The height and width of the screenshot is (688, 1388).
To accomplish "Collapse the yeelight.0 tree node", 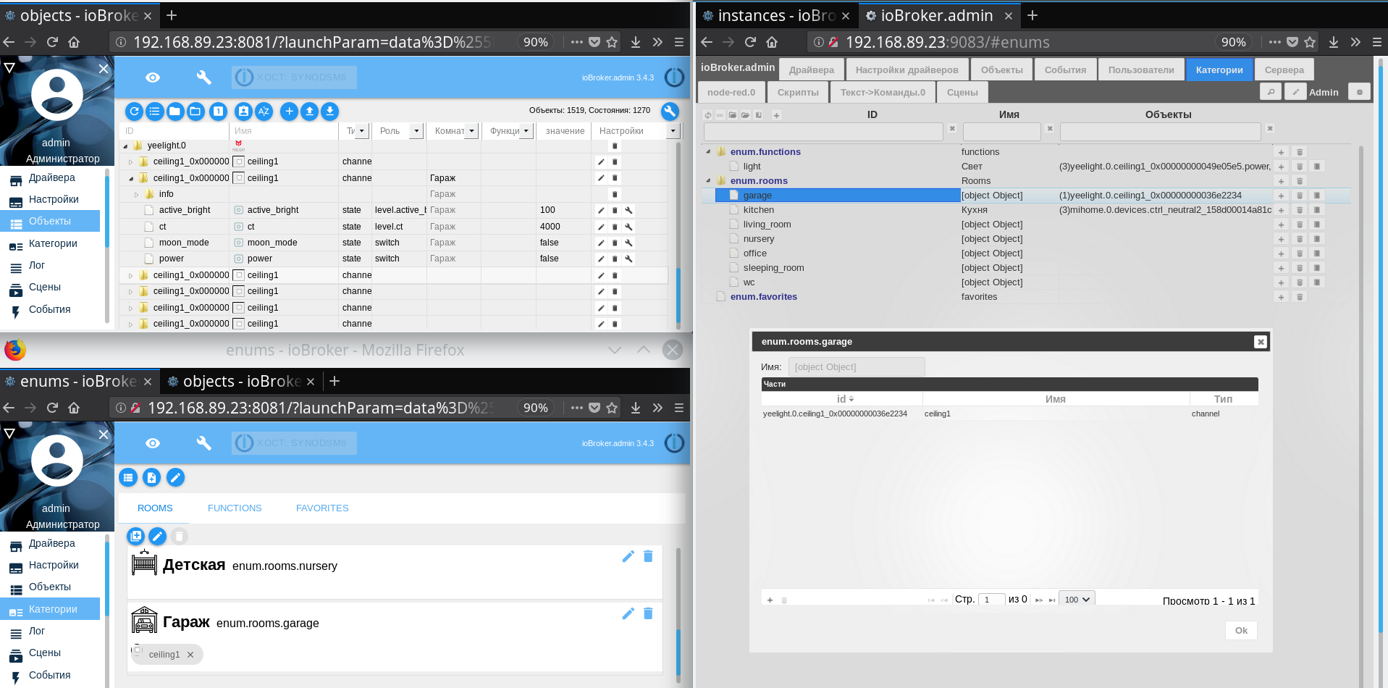I will 125,146.
